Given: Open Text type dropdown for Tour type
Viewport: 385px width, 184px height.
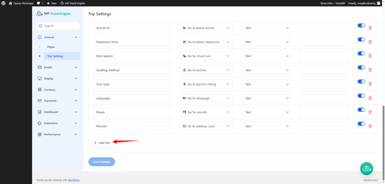Looking at the screenshot, I should (x=266, y=84).
